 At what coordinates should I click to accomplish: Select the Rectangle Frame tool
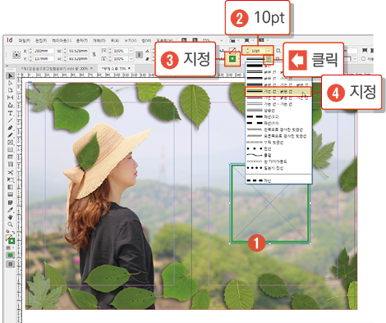click(x=11, y=143)
